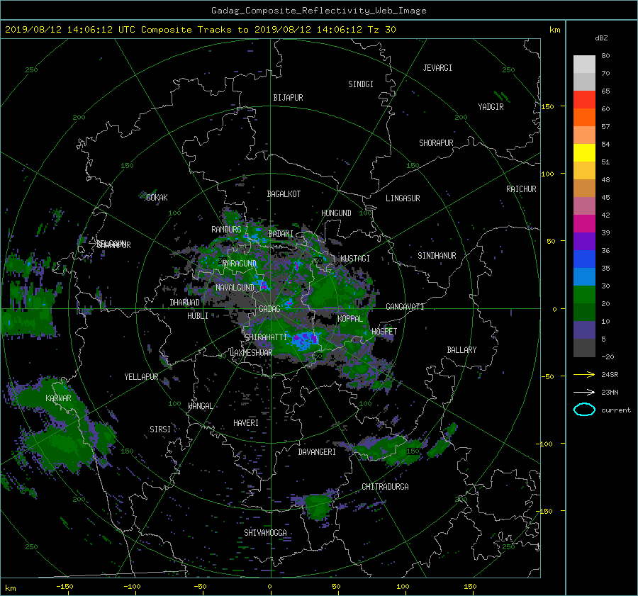
Task: Click the HANGAL label
Action: (200, 406)
